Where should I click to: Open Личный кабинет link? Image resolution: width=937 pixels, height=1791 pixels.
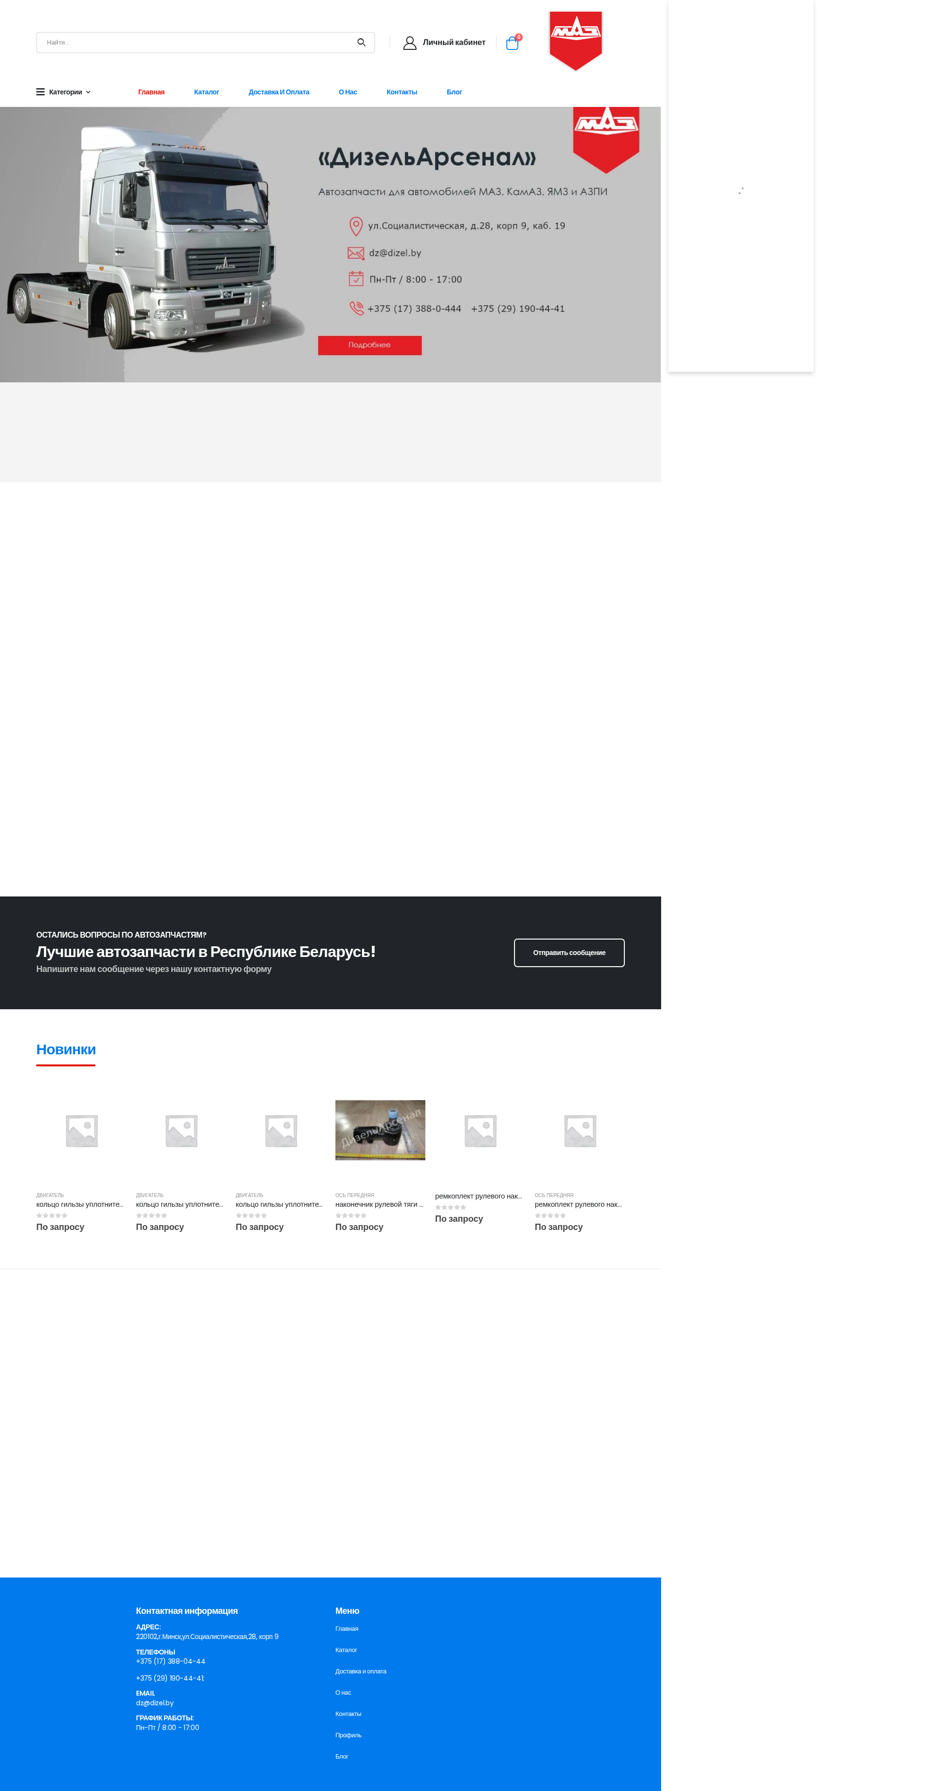click(453, 43)
